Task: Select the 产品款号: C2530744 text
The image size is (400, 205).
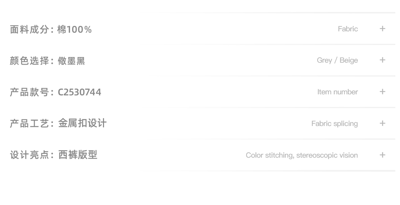Action: coord(55,92)
